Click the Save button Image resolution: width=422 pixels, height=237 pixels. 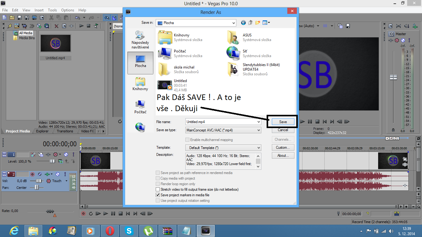pos(283,122)
